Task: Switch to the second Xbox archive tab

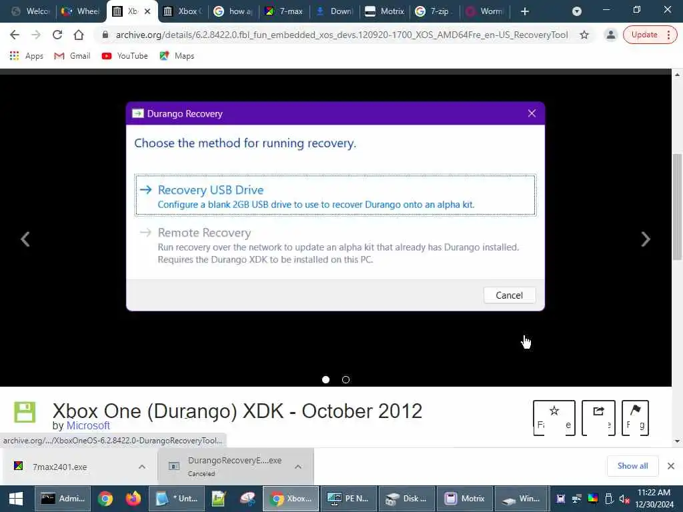Action: pos(183,11)
